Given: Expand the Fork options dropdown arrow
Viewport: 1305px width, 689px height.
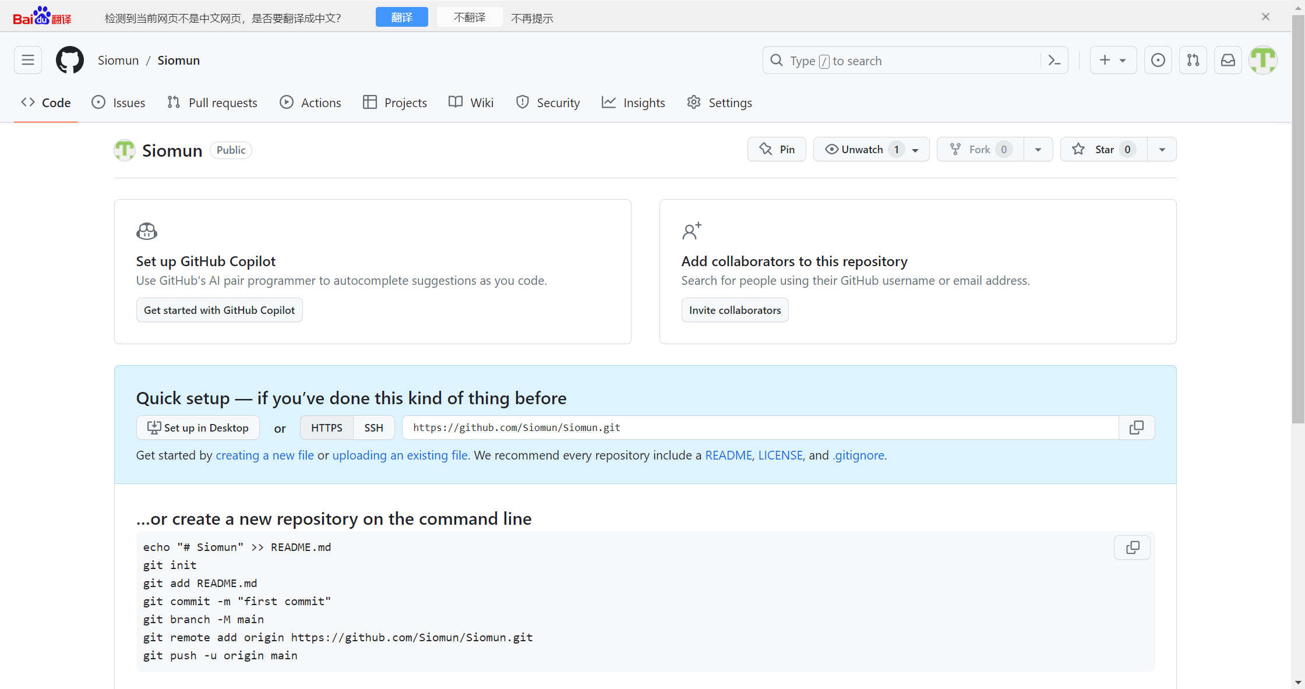Looking at the screenshot, I should 1038,149.
